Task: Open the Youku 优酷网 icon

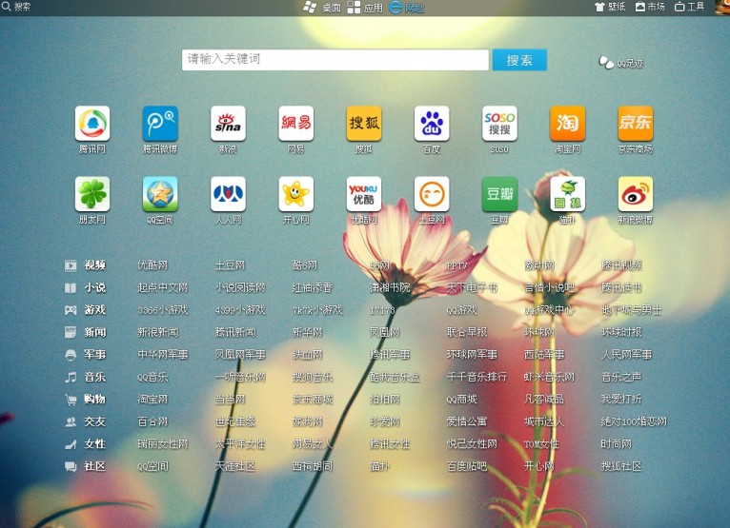Action: (x=364, y=194)
